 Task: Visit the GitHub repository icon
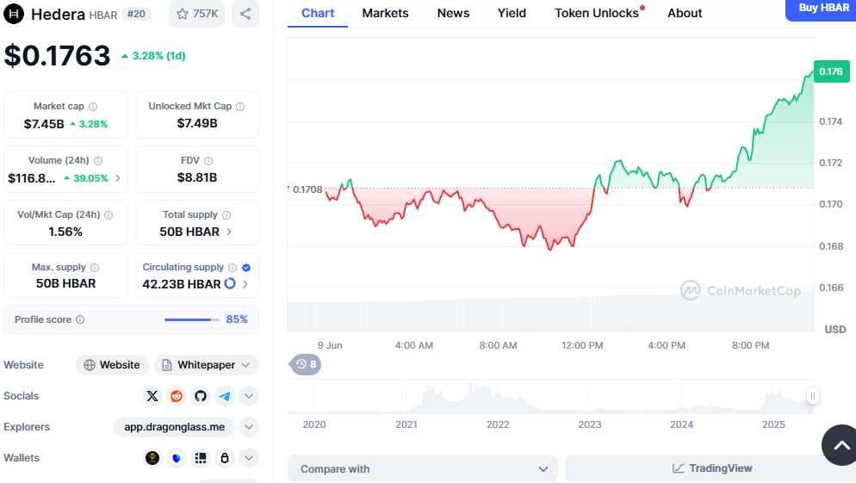click(201, 396)
